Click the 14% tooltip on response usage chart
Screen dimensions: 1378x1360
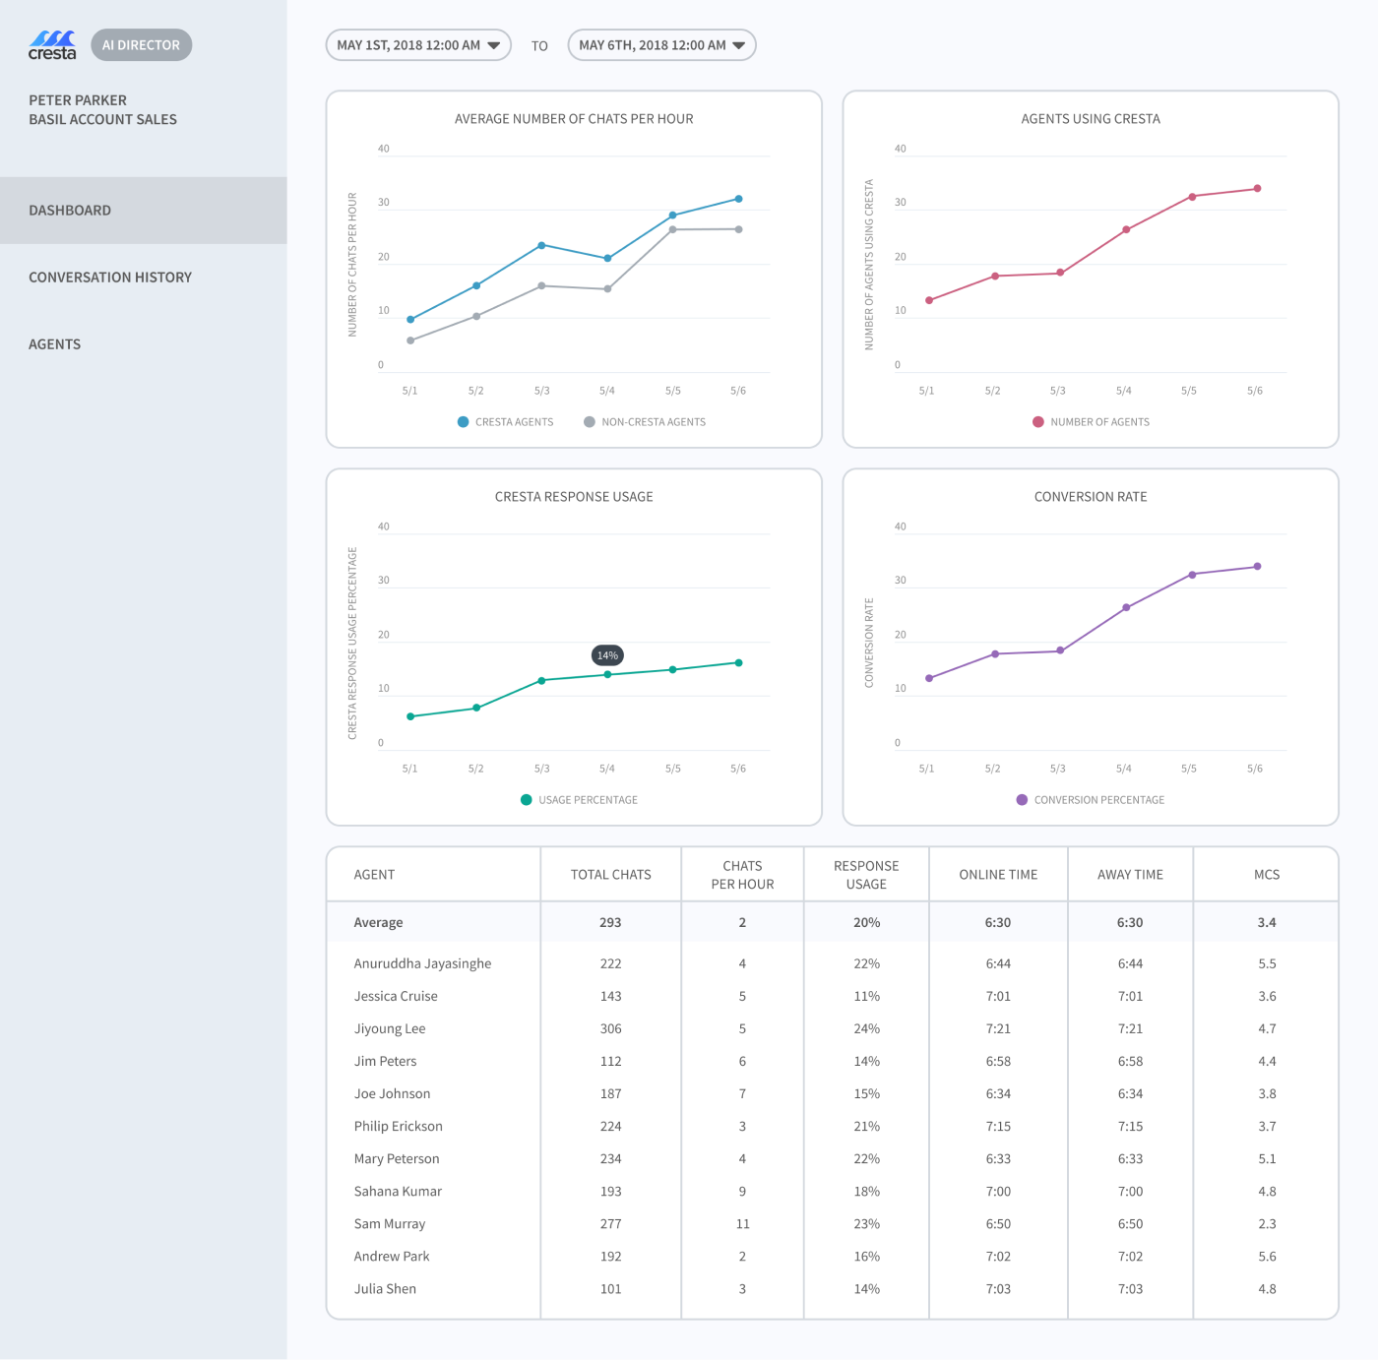(x=607, y=655)
